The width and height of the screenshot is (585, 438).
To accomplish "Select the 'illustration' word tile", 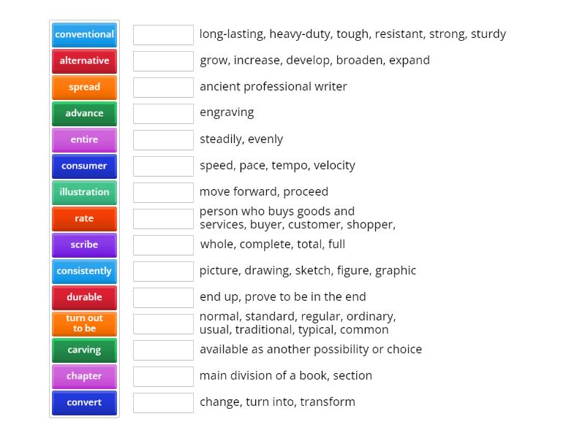I will [x=84, y=192].
